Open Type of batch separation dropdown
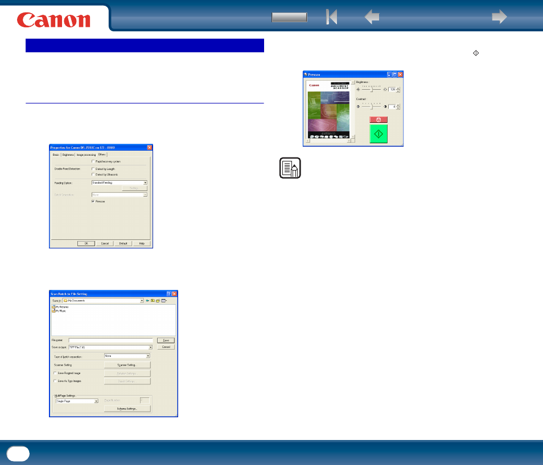 (x=127, y=356)
